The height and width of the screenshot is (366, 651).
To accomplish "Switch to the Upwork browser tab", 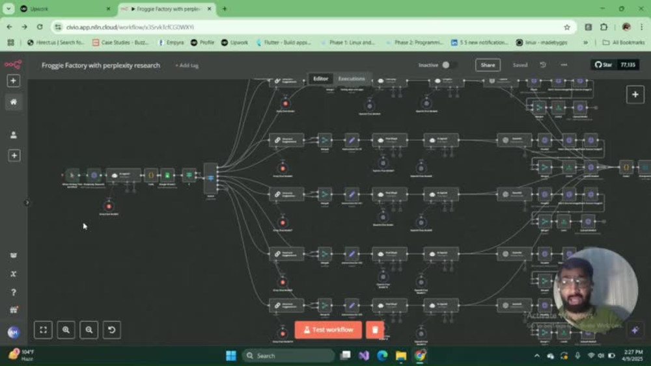I will [66, 8].
